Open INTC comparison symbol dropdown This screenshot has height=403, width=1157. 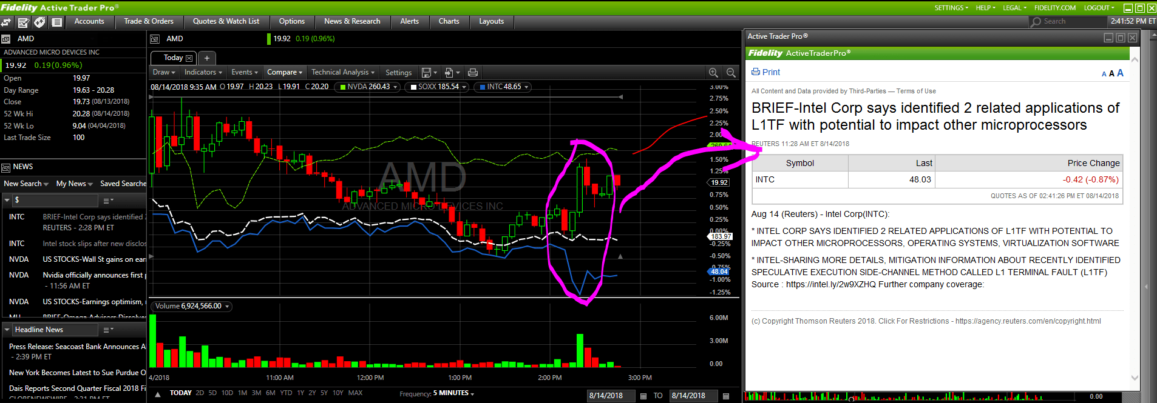tap(526, 87)
